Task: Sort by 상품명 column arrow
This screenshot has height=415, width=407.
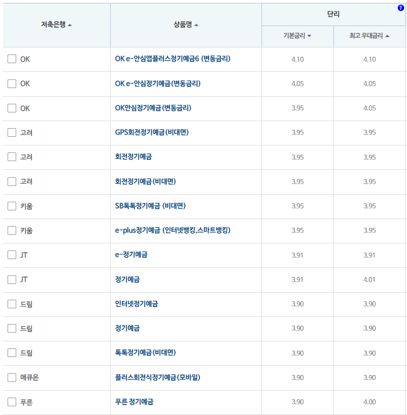Action: click(x=196, y=25)
